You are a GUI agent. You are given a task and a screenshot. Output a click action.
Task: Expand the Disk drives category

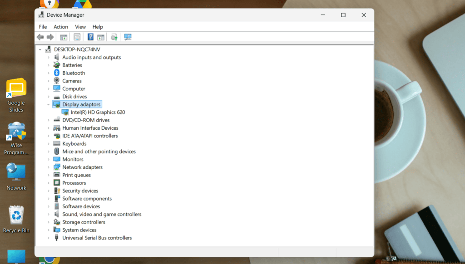click(48, 96)
